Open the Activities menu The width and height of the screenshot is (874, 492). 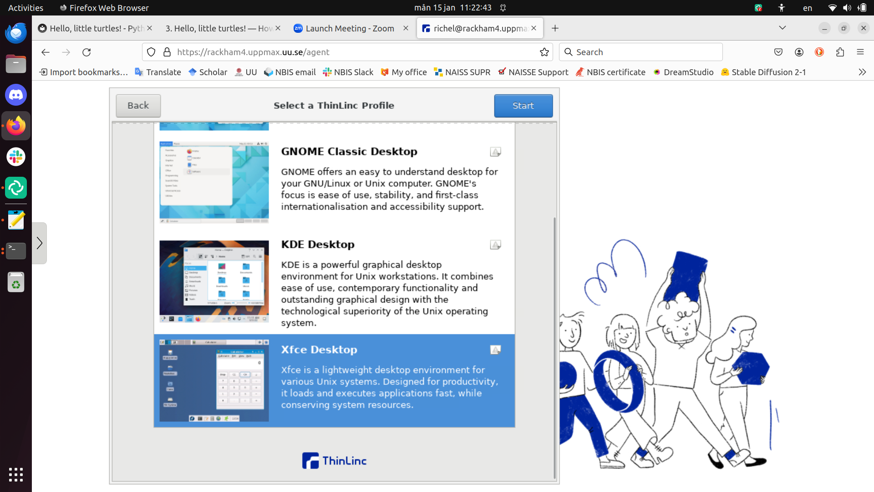click(25, 7)
